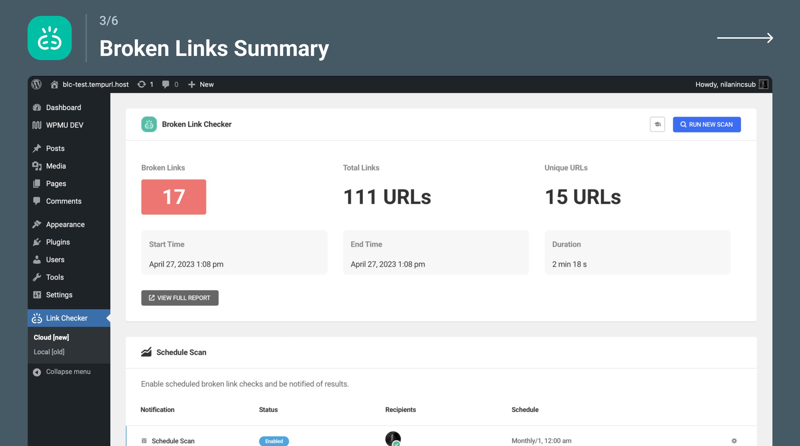Click the RUN NEW SCAN button
Viewport: 800px width, 446px height.
coord(707,124)
